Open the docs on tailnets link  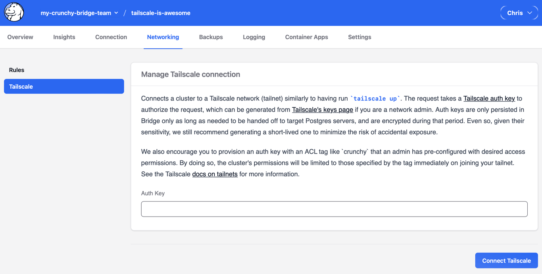[x=215, y=174]
